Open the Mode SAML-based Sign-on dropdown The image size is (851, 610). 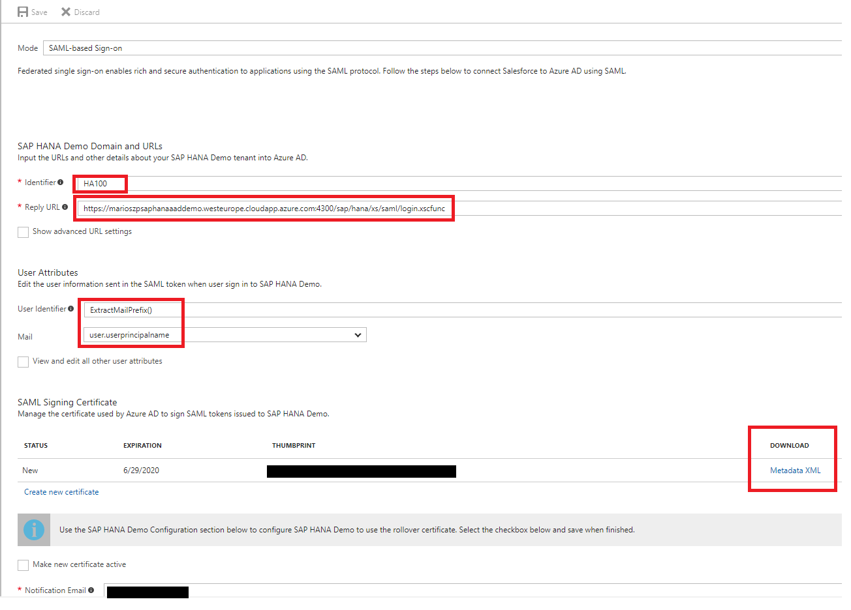tap(442, 48)
